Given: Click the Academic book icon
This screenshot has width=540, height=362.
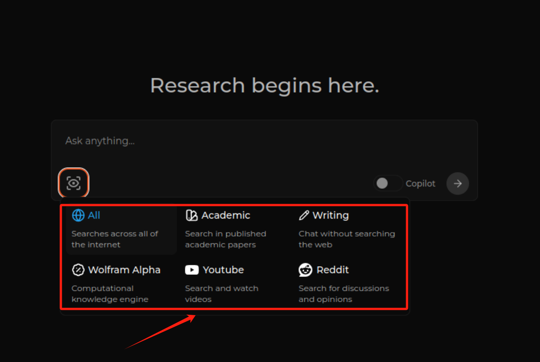Looking at the screenshot, I should pos(192,215).
